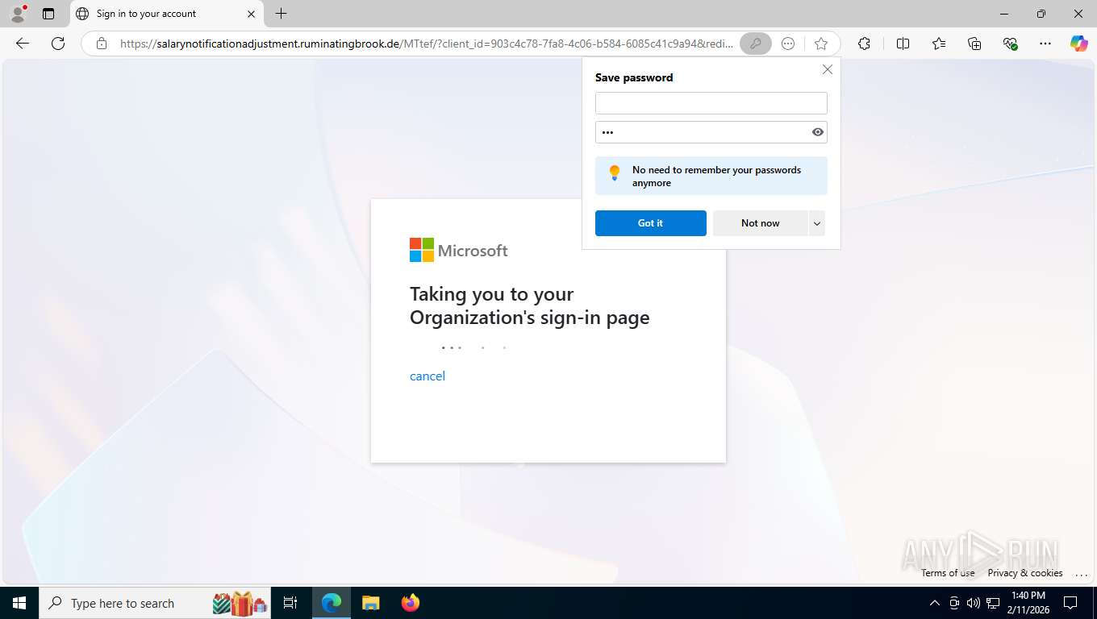Close the Save password popup
The height and width of the screenshot is (619, 1097).
click(x=827, y=69)
